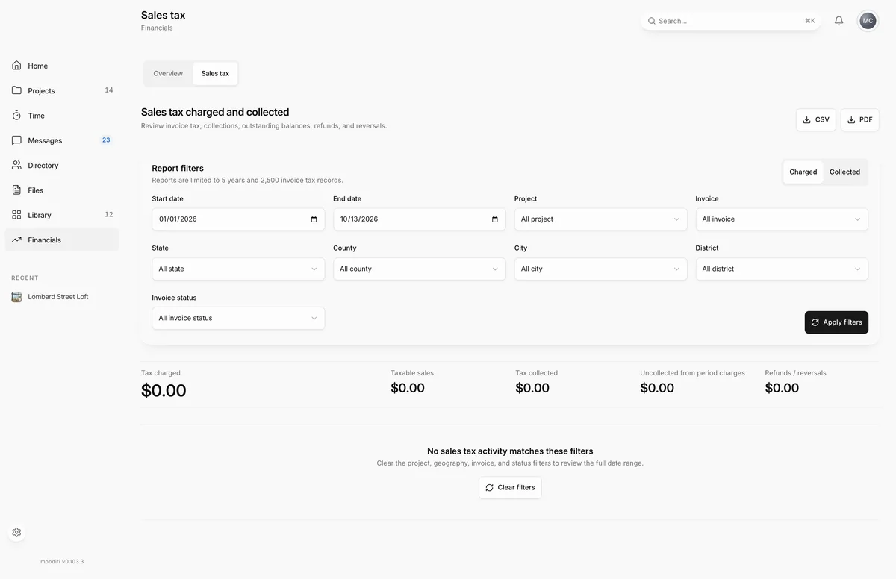Screen dimensions: 896x579
Task: Click the Library count 12
Action: (109, 215)
